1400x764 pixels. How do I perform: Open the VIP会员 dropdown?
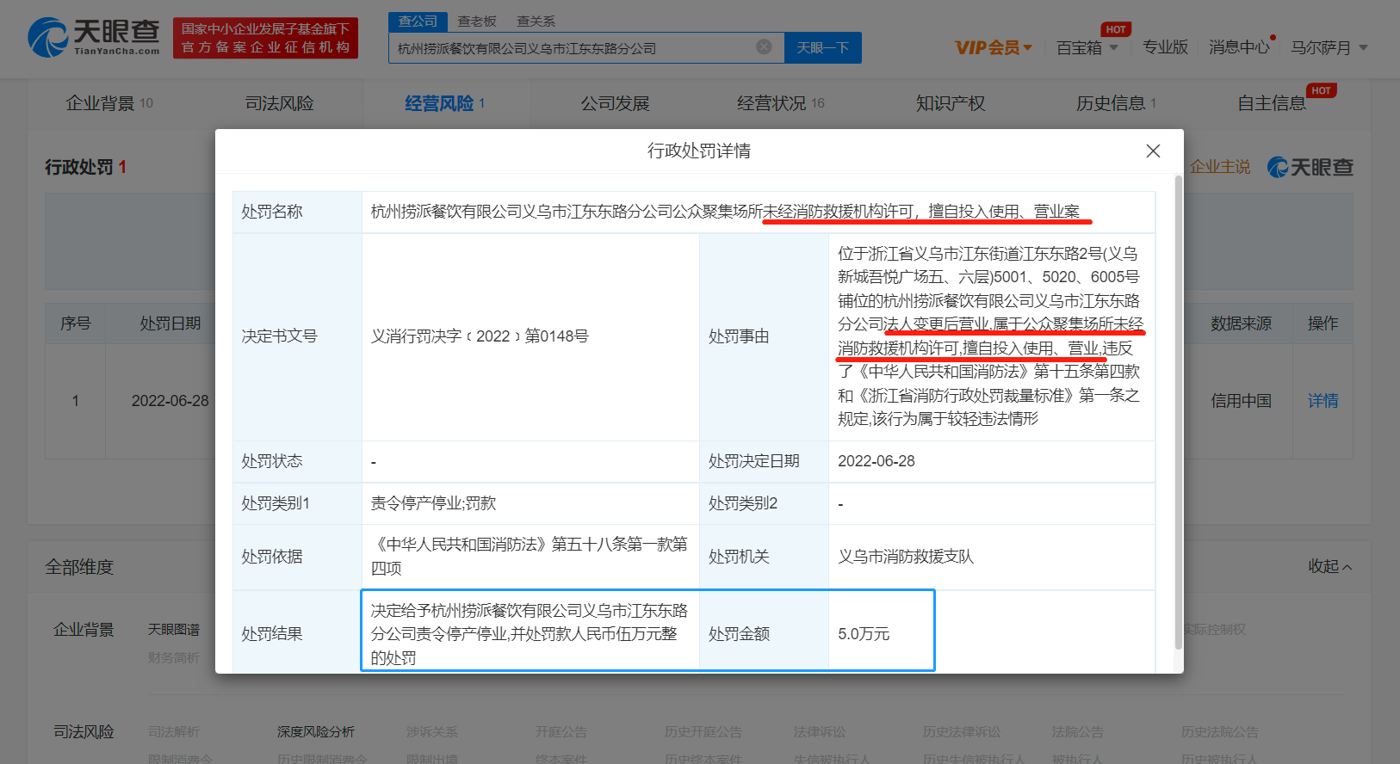[994, 47]
